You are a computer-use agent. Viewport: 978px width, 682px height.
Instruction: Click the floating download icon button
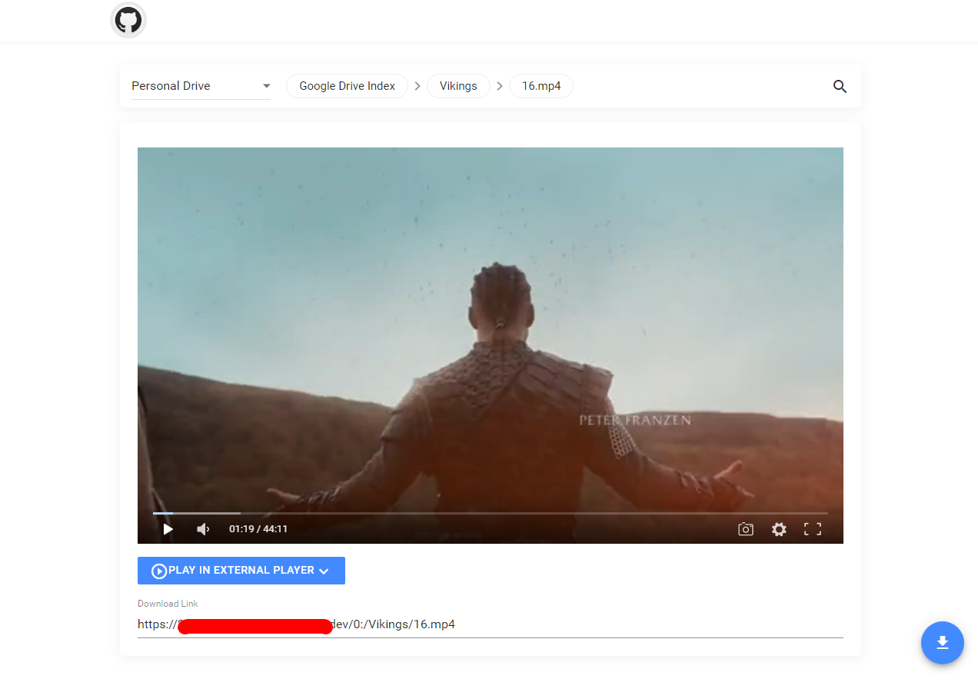click(x=942, y=643)
